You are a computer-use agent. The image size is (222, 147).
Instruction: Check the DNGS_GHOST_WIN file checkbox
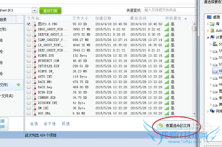click(29, 29)
